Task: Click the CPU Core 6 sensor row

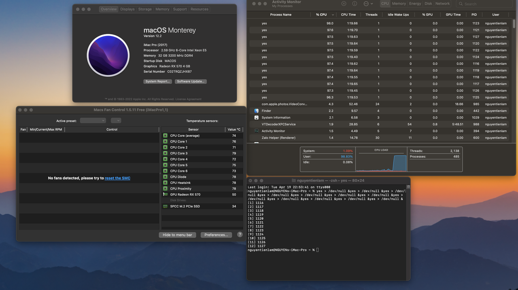Action: click(x=202, y=171)
